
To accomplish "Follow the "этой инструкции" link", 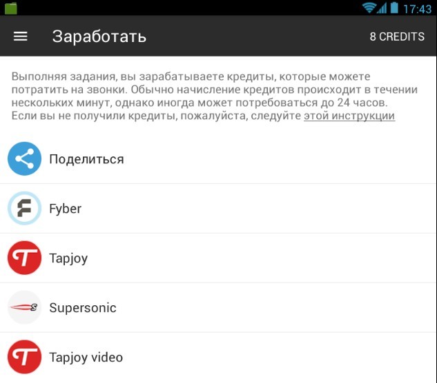I will (x=349, y=116).
